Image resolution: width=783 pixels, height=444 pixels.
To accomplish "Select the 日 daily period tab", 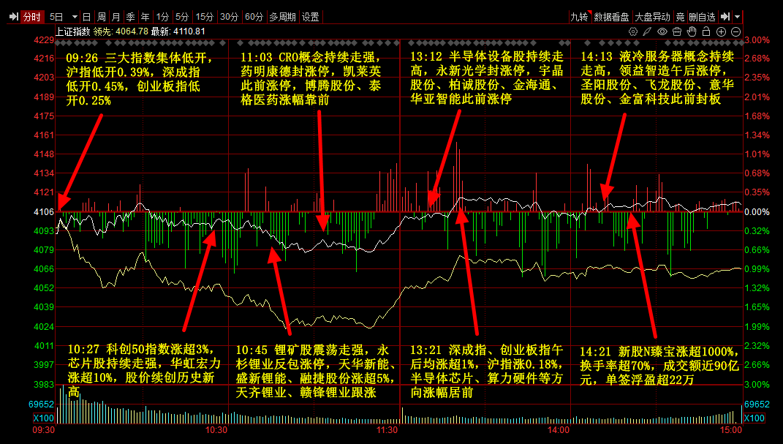I will tap(86, 17).
